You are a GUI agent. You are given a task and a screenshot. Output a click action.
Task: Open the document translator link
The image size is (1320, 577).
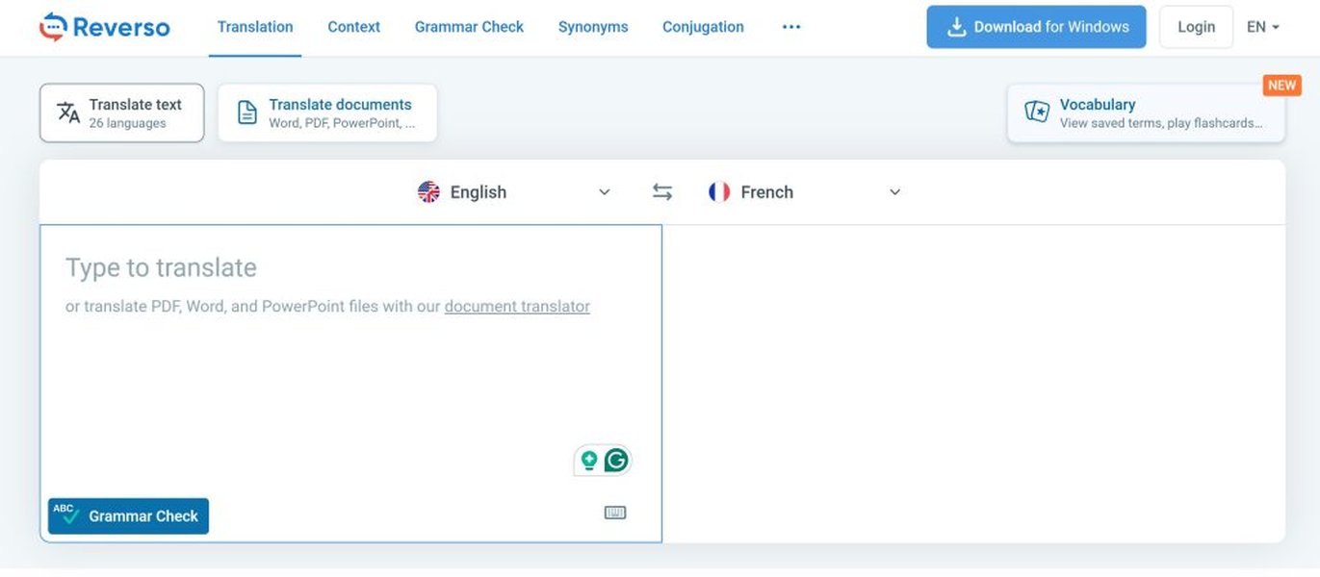pyautogui.click(x=516, y=306)
